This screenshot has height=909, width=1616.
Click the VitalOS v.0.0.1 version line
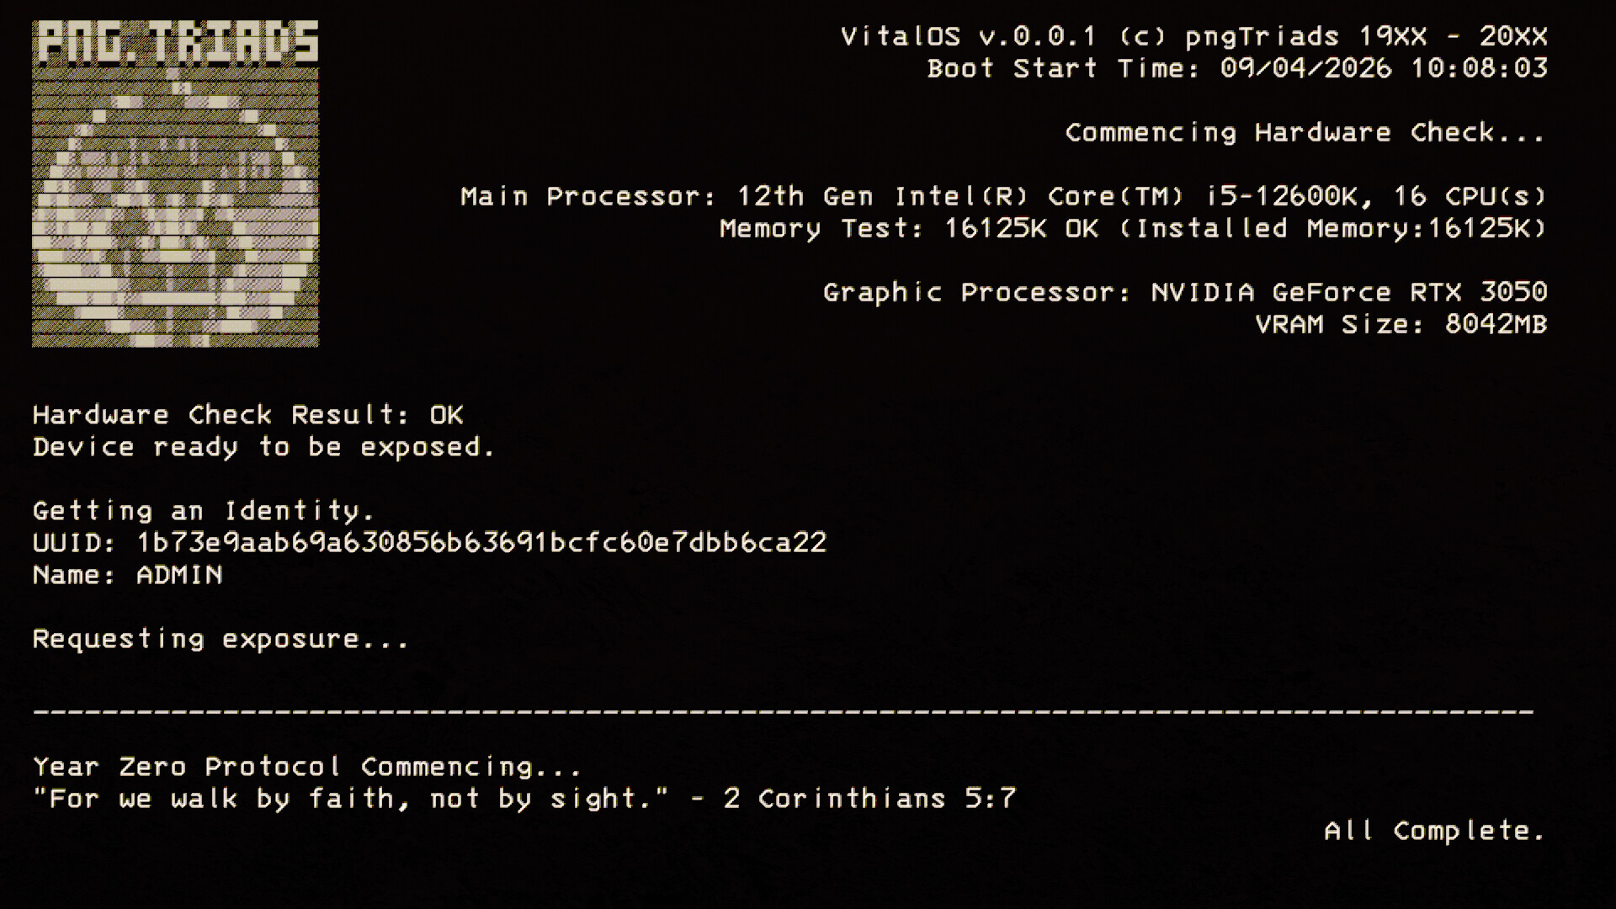coord(1193,37)
